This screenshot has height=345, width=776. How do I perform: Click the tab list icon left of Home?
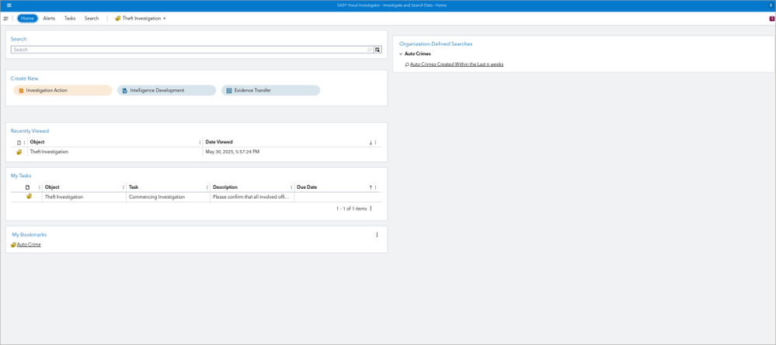(x=6, y=19)
